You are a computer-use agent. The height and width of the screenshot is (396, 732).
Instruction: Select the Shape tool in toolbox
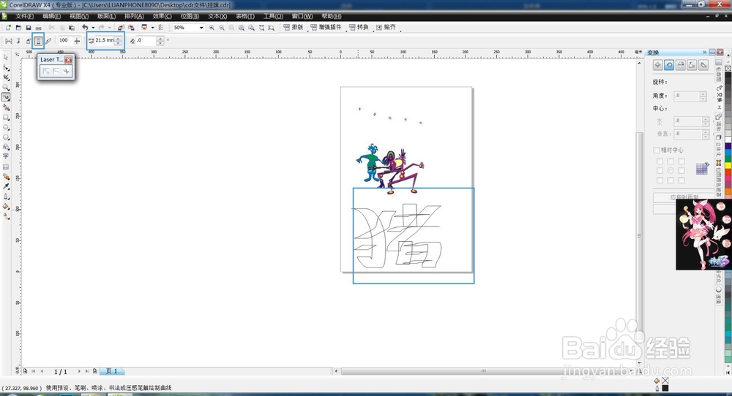(x=6, y=67)
